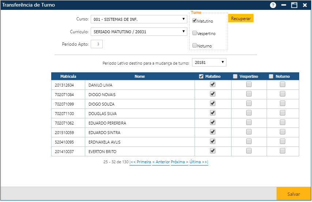
Task: Click the name DIOGO NOVAIS
Action: [x=102, y=95]
